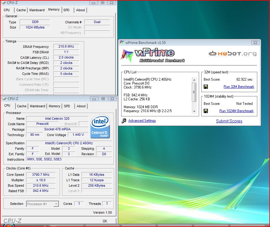Select the Memory tab in the upper CPU-Z window
Screen dimensions: 270x227
click(54, 9)
